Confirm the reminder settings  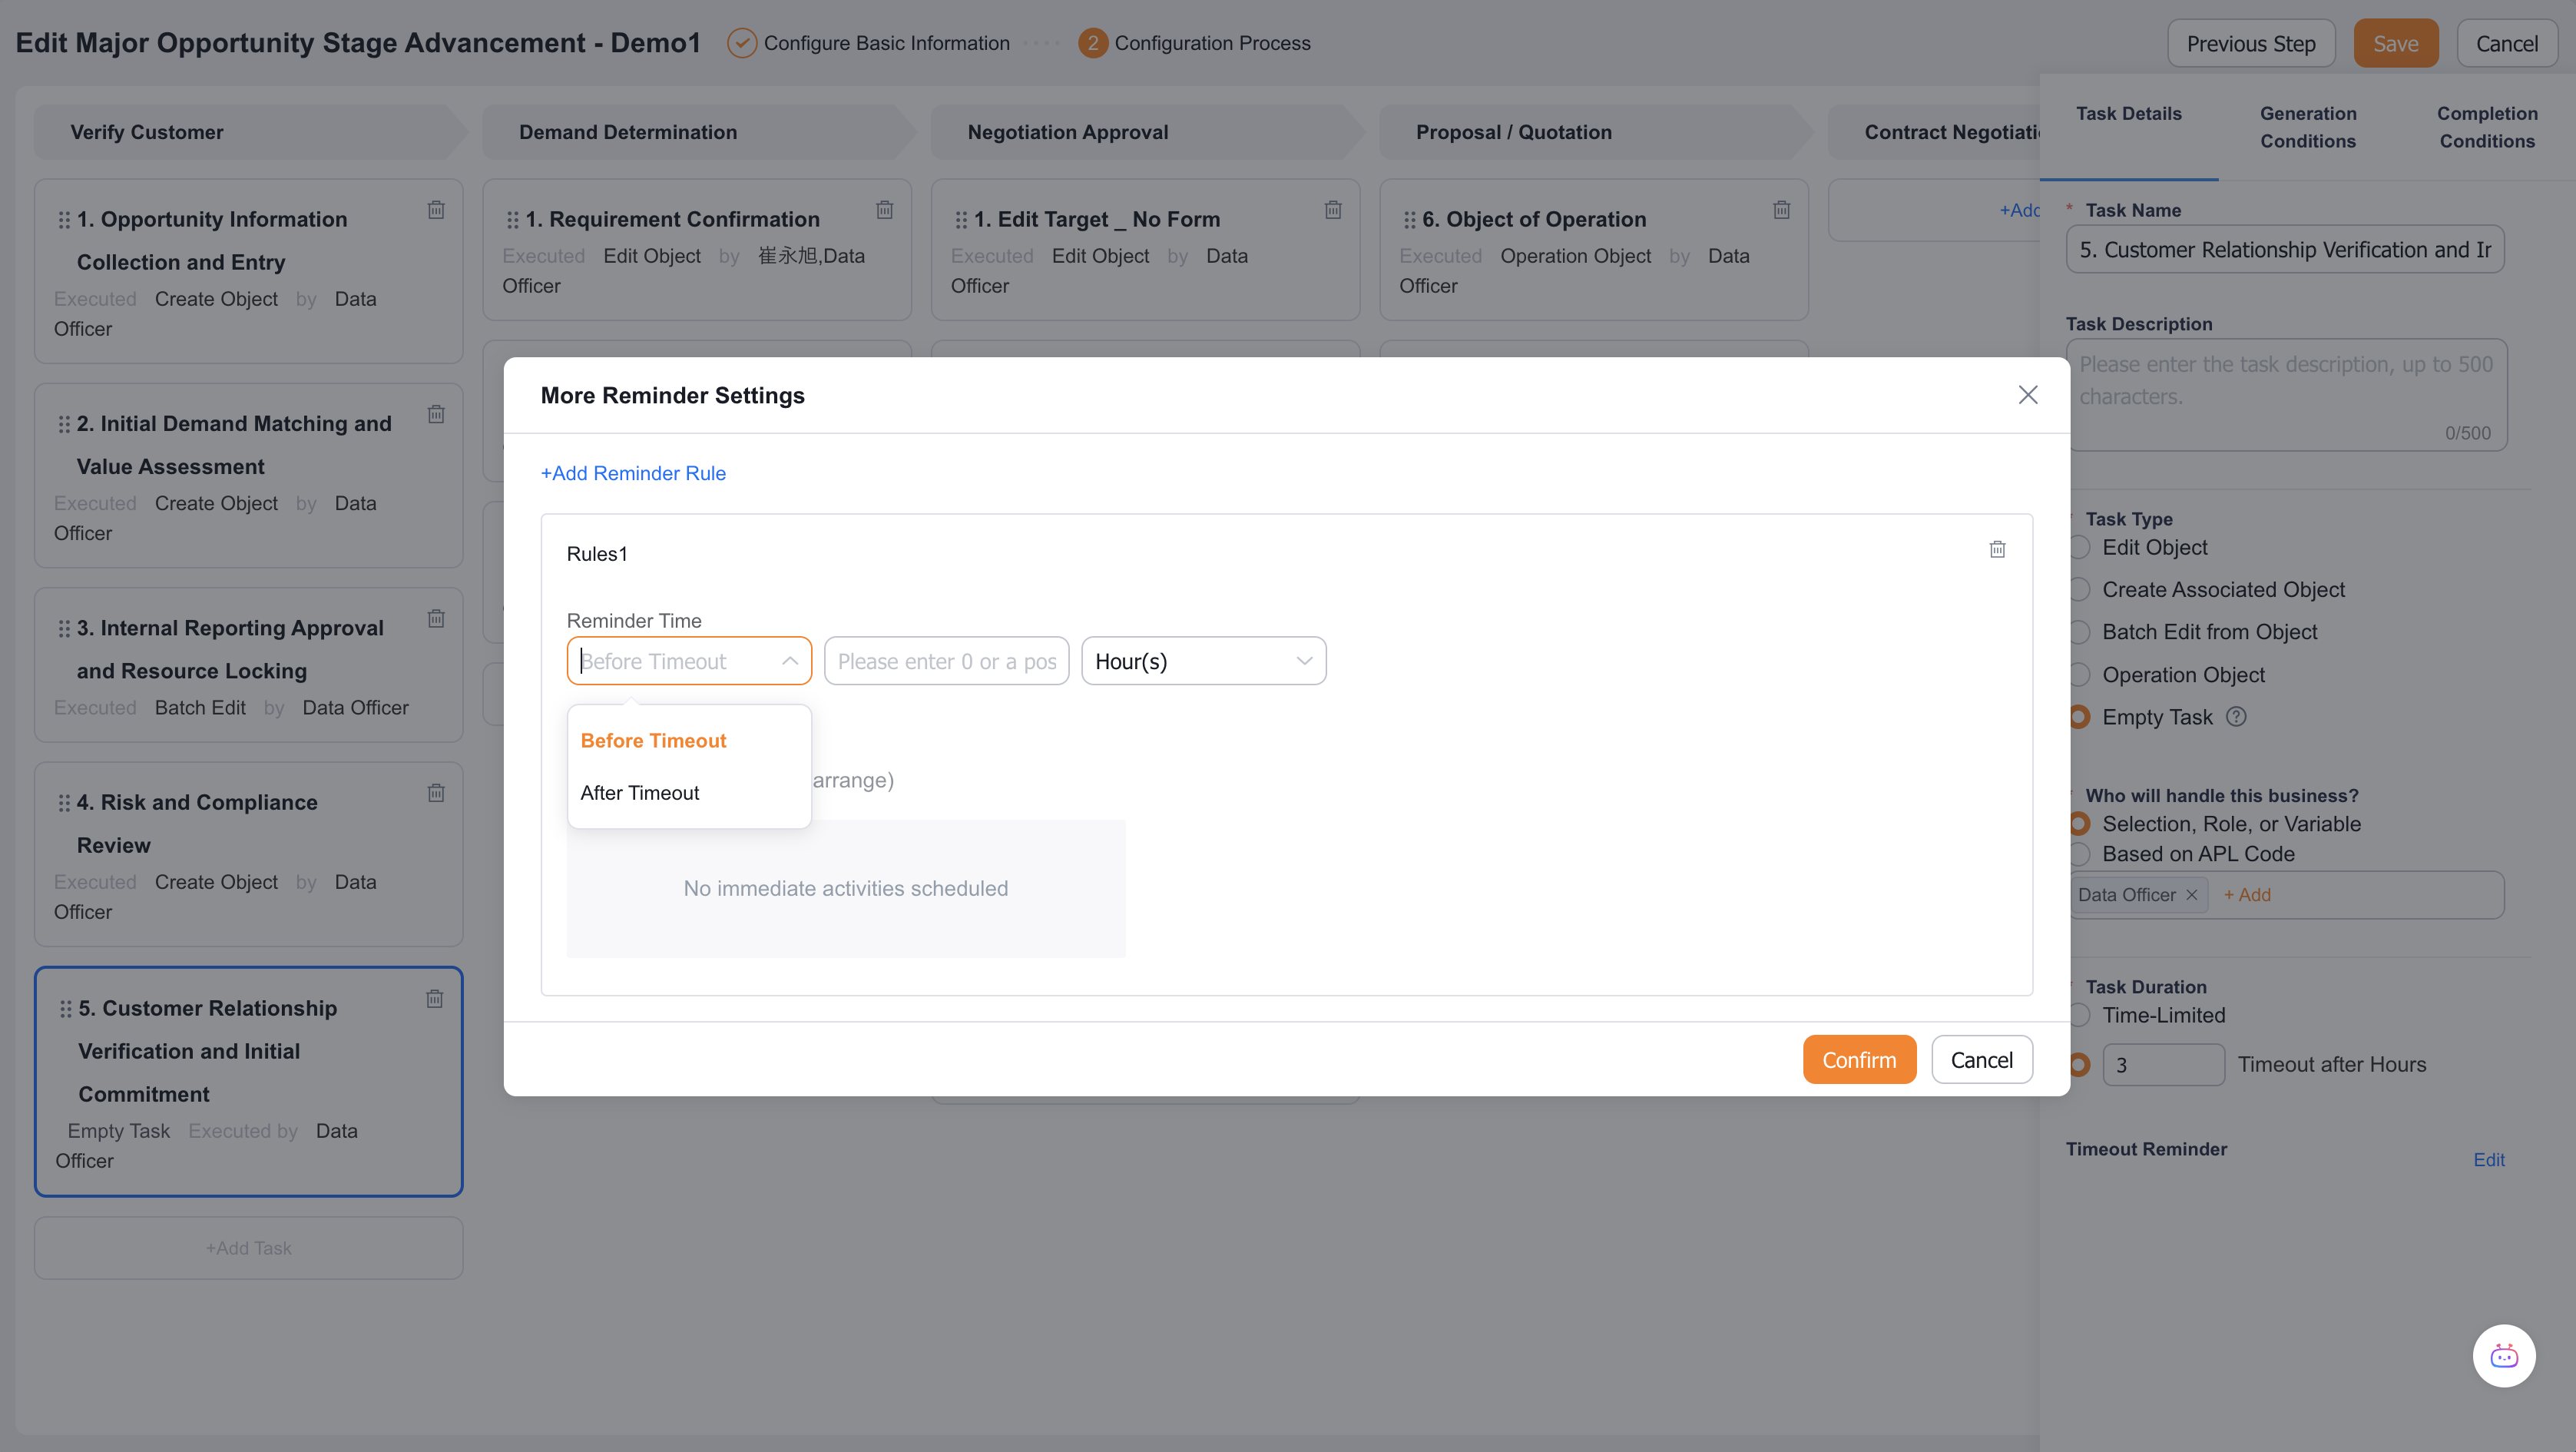1859,1060
